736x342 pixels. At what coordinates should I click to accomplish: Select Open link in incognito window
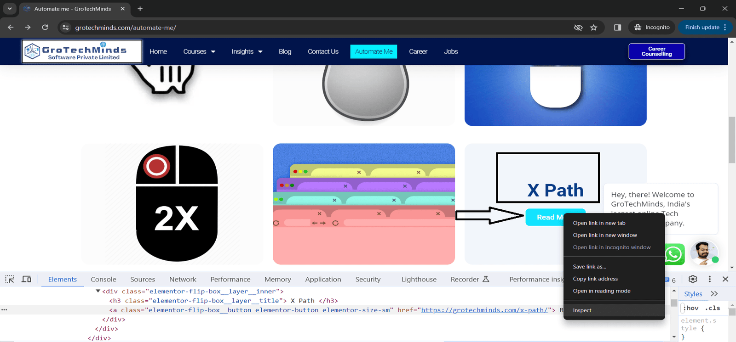614,247
